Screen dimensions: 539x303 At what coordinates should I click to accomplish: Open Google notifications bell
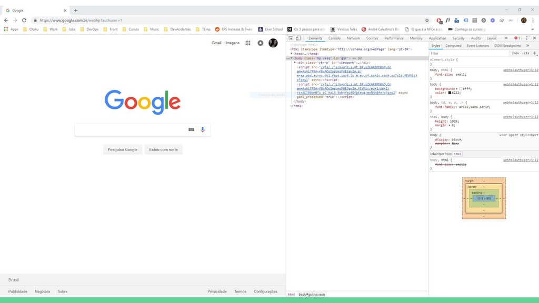pos(261,43)
